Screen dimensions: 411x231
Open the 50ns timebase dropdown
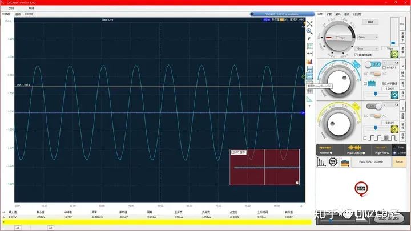[x=368, y=37]
